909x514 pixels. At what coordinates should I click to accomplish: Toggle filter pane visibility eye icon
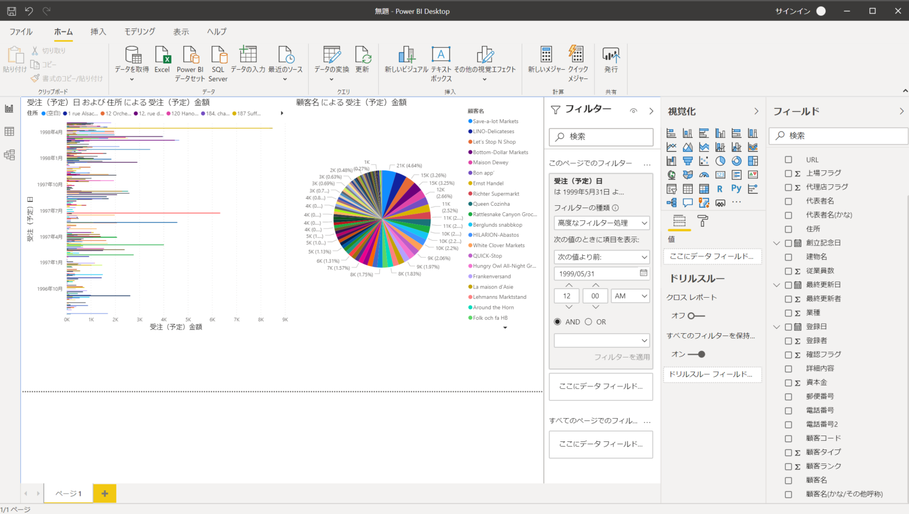[633, 110]
